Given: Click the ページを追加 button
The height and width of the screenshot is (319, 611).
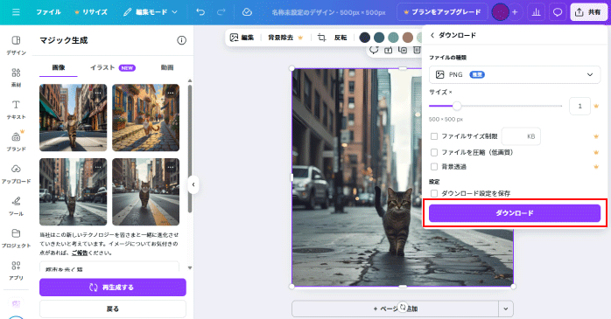Looking at the screenshot, I should [x=395, y=309].
